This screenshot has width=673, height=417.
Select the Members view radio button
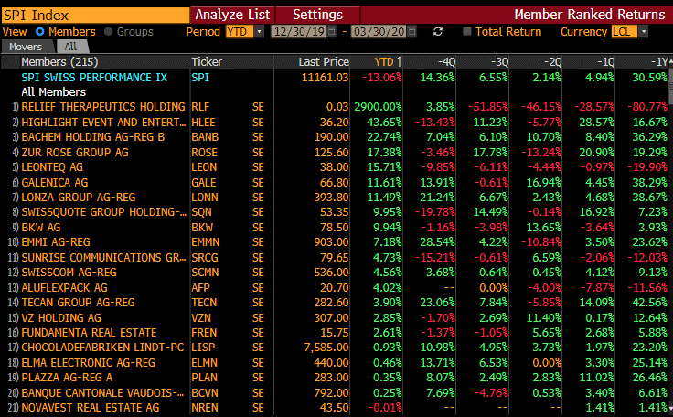pos(40,32)
